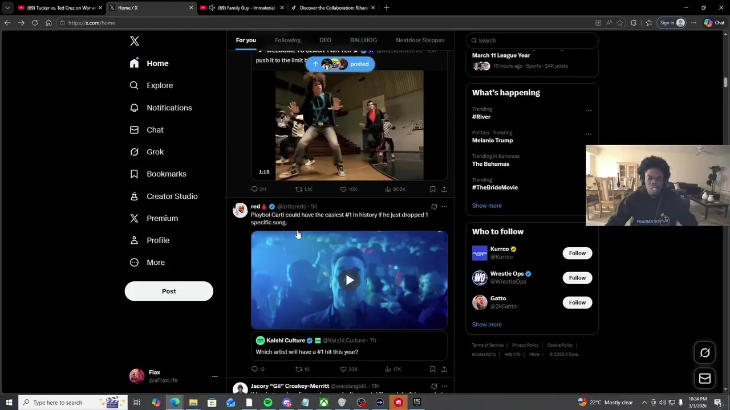This screenshot has height=410, width=730.
Task: Open more options on Jacory's post
Action: tap(444, 386)
